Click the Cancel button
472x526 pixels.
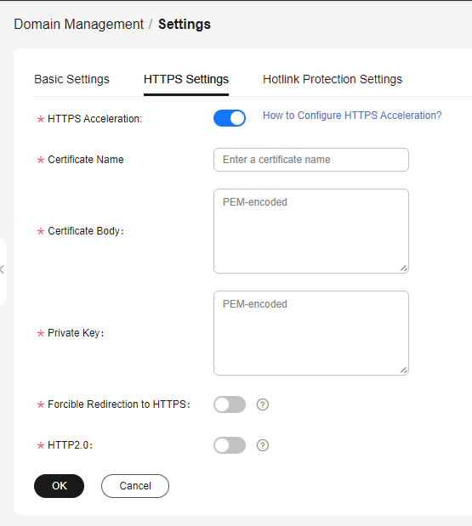(135, 486)
